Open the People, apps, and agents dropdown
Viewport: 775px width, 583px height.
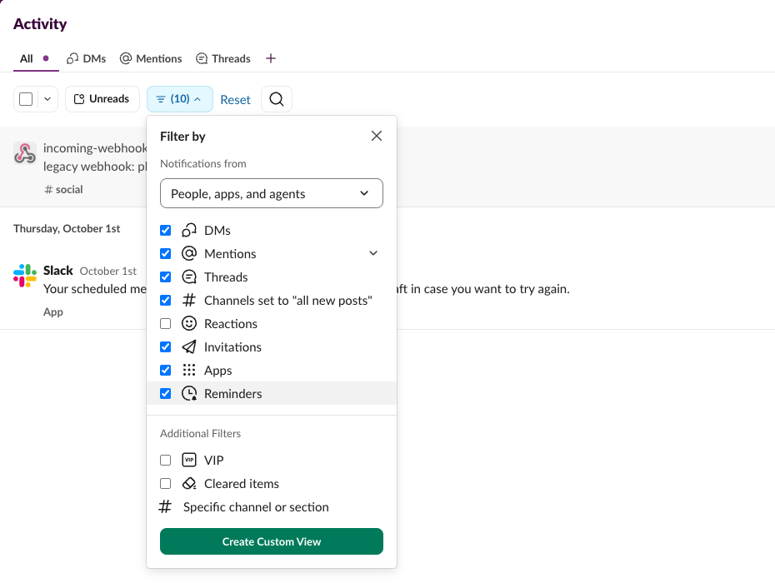click(272, 193)
